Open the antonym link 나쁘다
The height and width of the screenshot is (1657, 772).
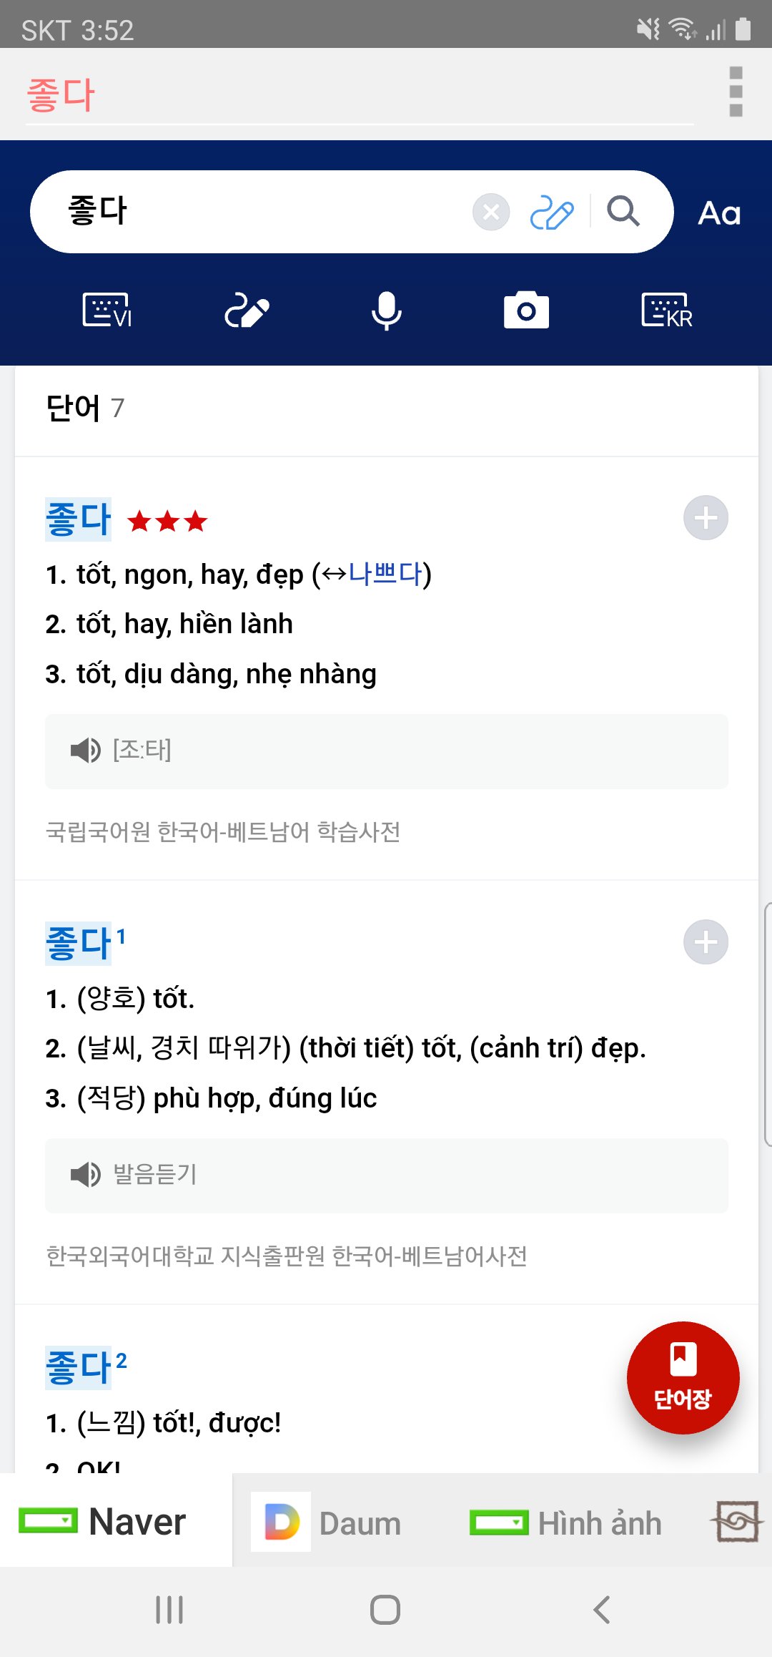click(x=385, y=575)
